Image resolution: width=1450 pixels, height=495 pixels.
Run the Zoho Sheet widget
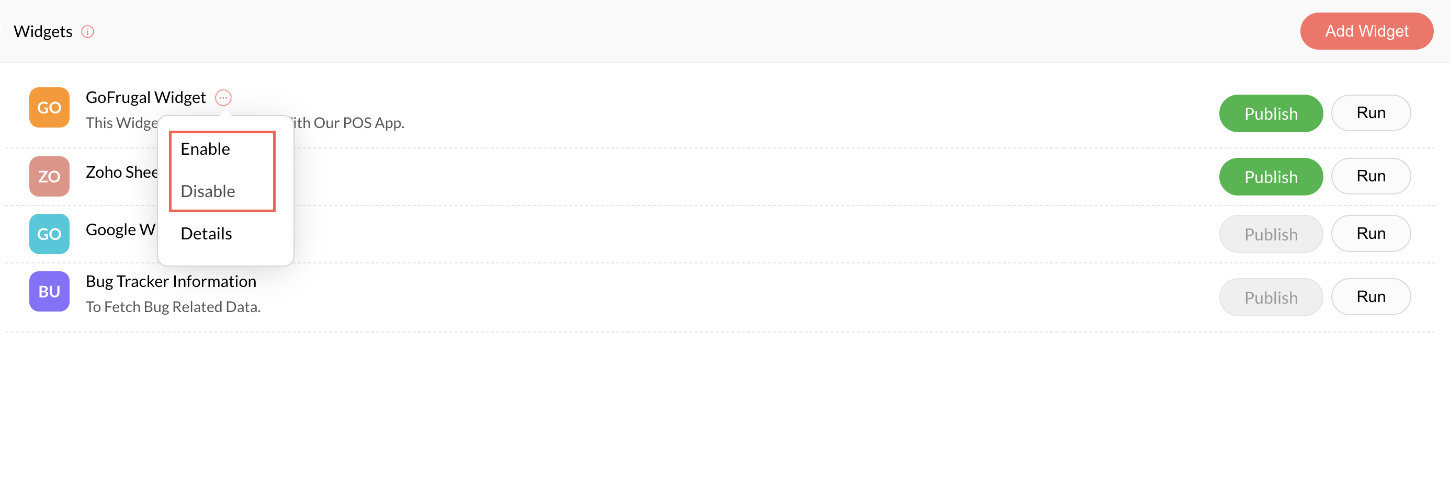click(1370, 176)
